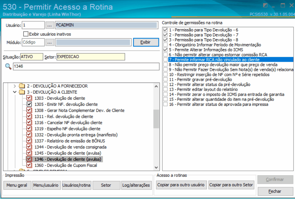Toggle routine 1311 Rel. devolução de cliente checkbox
This screenshot has width=295, height=199.
(x=29, y=116)
